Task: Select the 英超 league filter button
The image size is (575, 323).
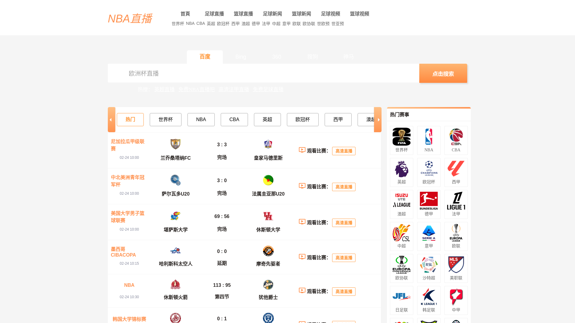Action: (267, 120)
